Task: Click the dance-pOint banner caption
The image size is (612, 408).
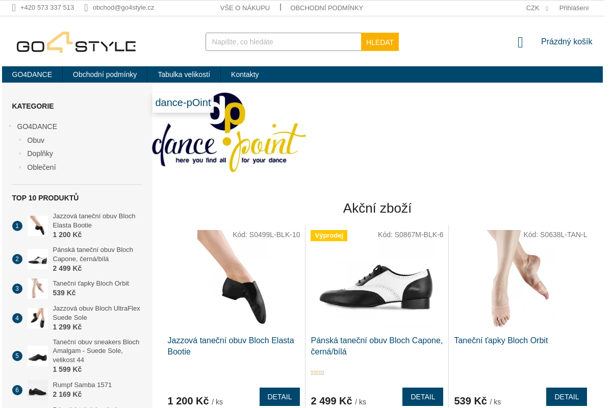Action: pos(183,103)
